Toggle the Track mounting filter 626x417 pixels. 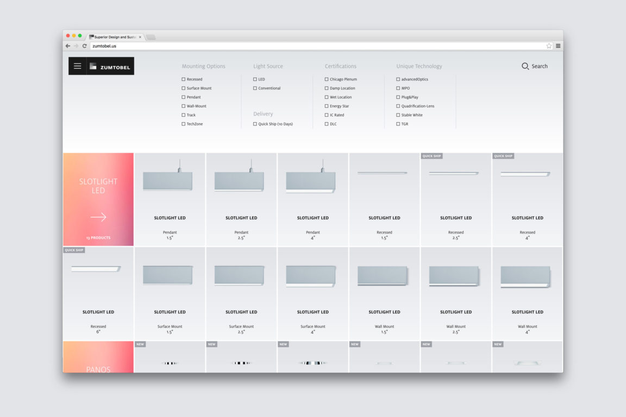[x=184, y=115]
